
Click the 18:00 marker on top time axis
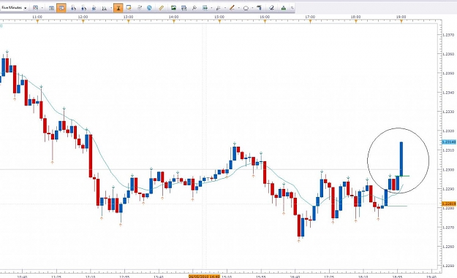(355, 18)
